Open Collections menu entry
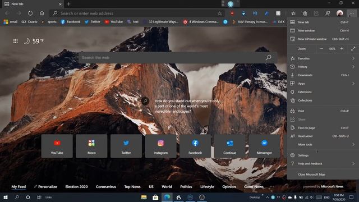This screenshot has width=359, height=202. click(323, 100)
